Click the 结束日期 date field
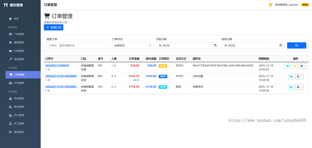Viewport: 312px width, 148px height. [x=253, y=46]
